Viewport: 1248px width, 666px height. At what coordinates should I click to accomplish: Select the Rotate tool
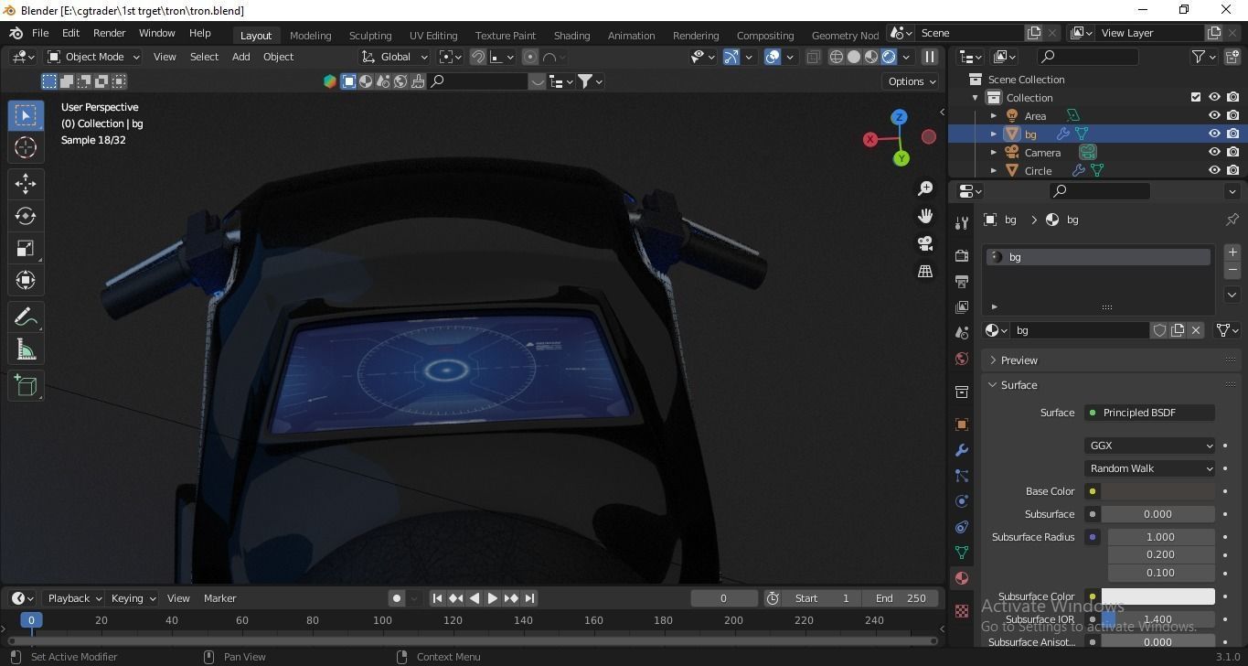(x=26, y=216)
